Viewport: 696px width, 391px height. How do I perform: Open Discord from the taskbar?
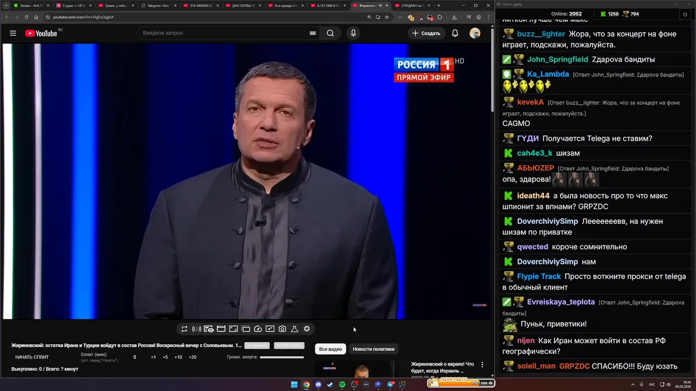click(x=318, y=384)
